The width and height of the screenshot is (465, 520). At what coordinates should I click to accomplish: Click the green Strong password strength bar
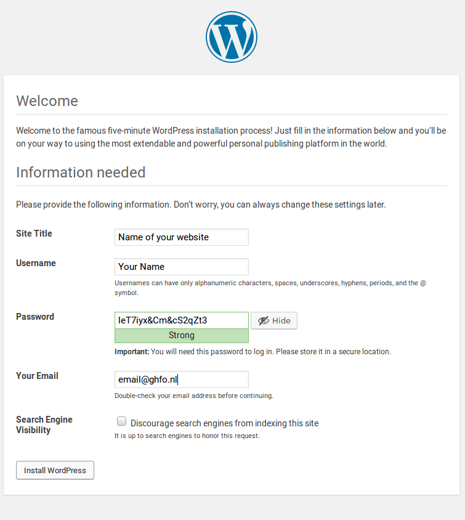pyautogui.click(x=182, y=336)
